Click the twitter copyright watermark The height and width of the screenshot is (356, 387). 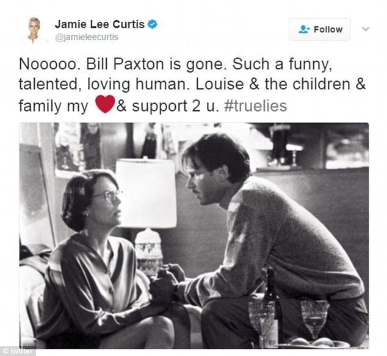[18, 351]
